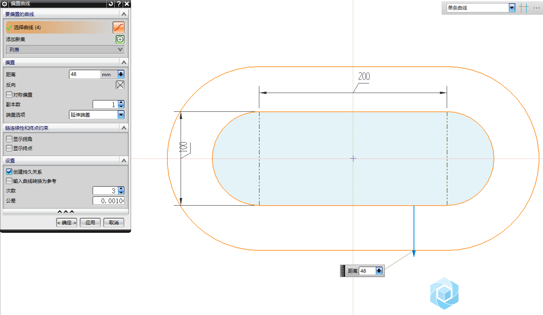
Task: Collapse the 要偏置的曲线 section
Action: coord(124,14)
